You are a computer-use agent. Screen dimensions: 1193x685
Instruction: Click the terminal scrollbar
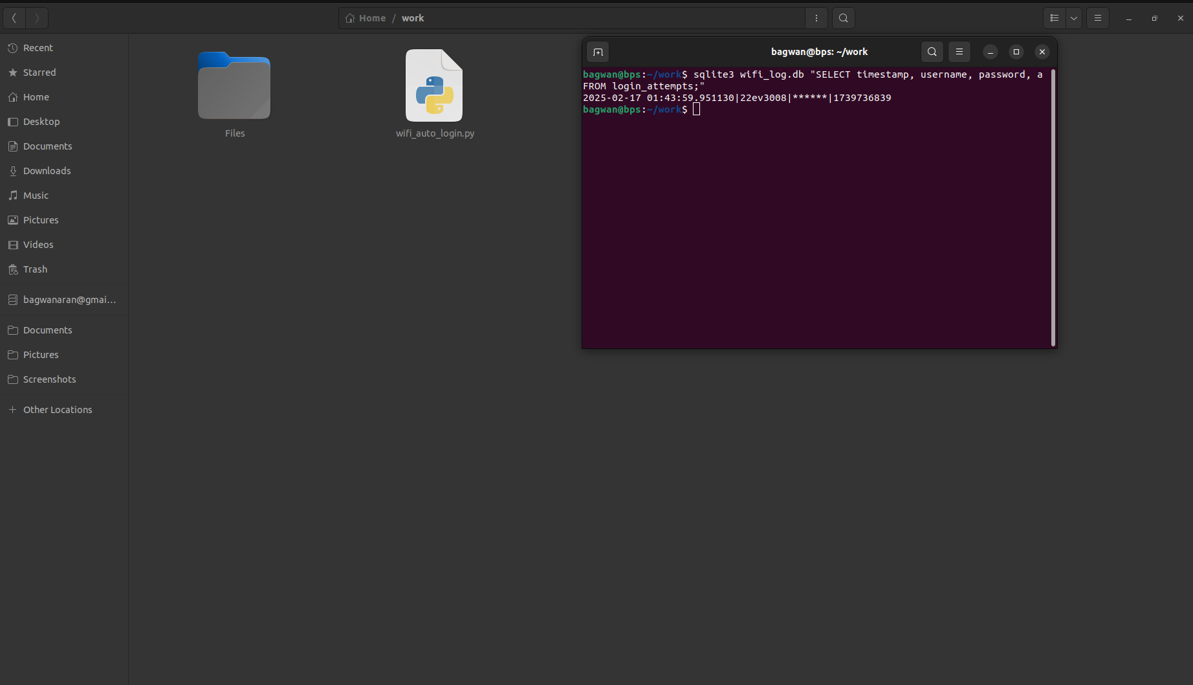(x=1053, y=207)
